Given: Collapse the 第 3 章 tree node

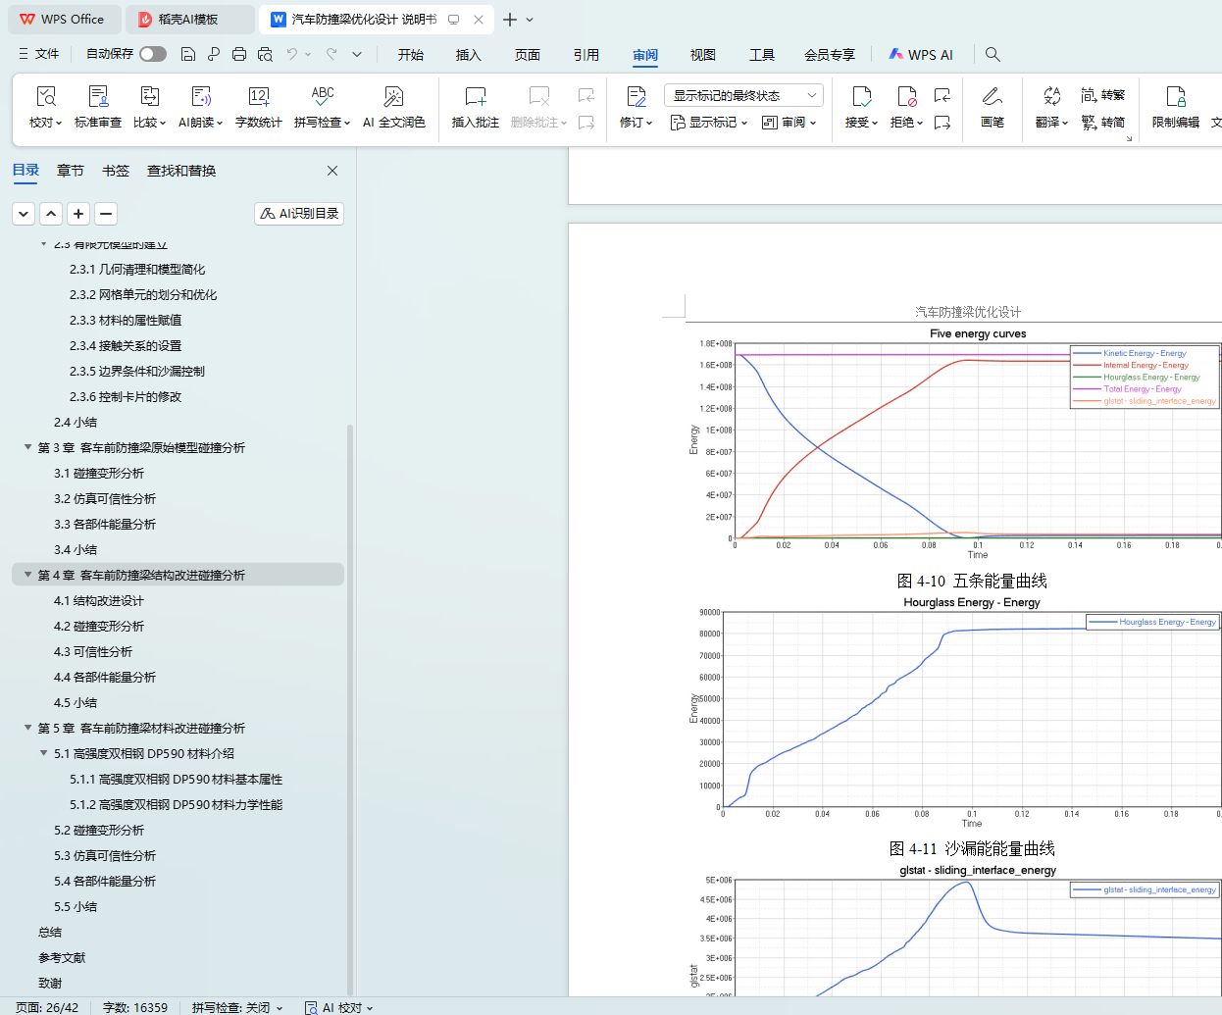Looking at the screenshot, I should click(x=28, y=447).
